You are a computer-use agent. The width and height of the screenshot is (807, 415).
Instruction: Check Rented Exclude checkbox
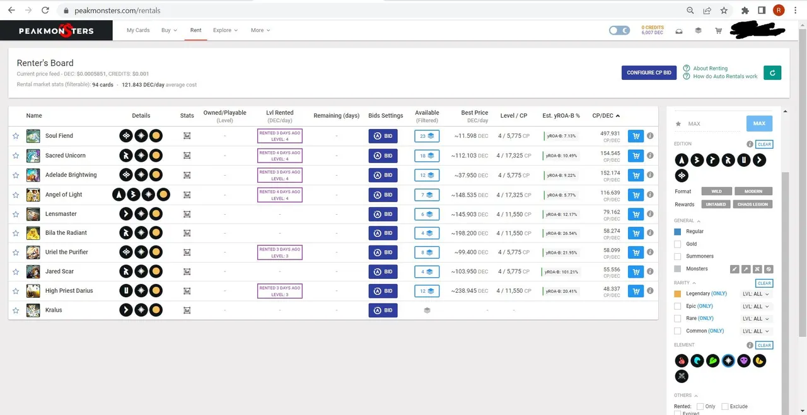[724, 406]
